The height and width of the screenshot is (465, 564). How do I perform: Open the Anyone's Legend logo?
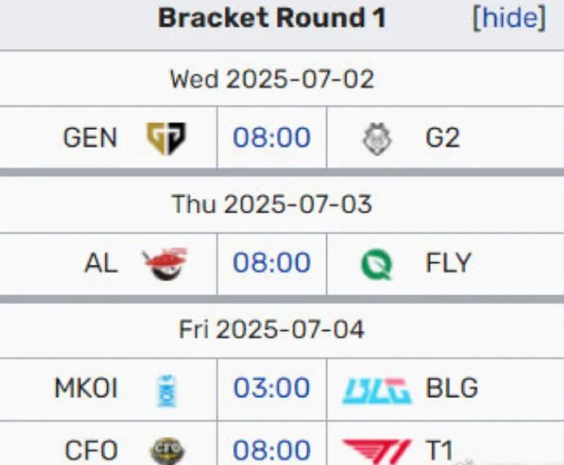[166, 264]
